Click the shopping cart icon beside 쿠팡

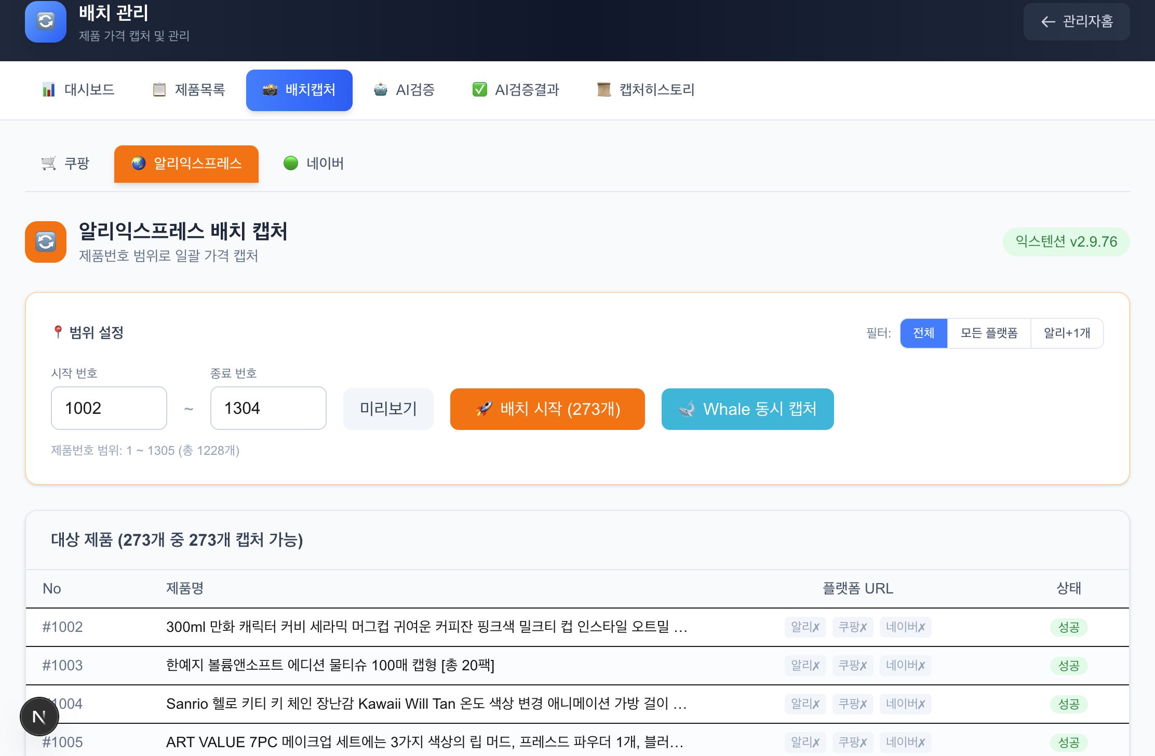[48, 163]
